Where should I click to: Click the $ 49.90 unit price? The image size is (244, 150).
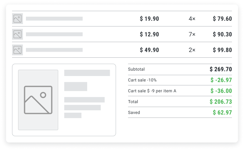pyautogui.click(x=149, y=50)
